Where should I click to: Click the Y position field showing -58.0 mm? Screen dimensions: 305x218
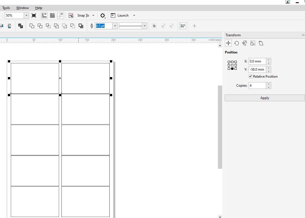pyautogui.click(x=257, y=69)
